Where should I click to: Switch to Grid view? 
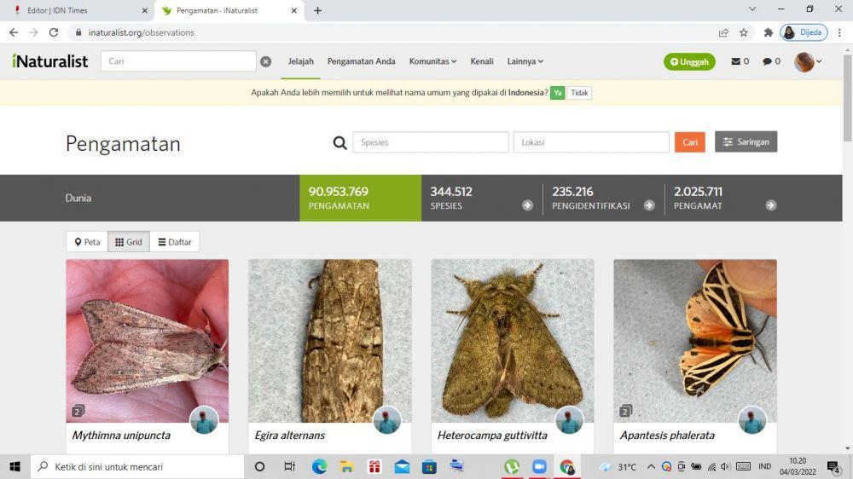point(129,242)
